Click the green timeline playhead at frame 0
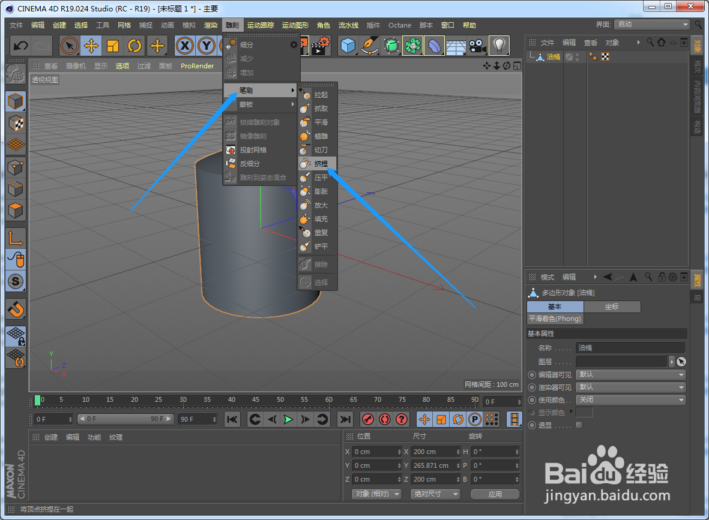This screenshot has width=709, height=520. (38, 400)
